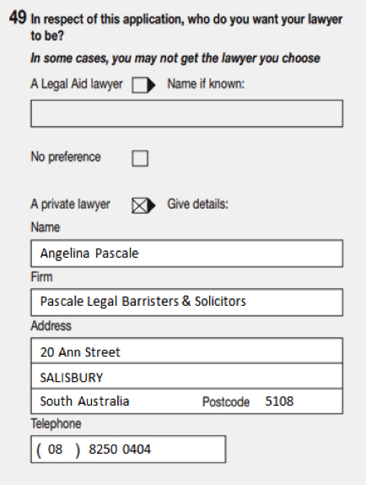Click the 'Name if known:' label
366x485 pixels.
pos(206,84)
